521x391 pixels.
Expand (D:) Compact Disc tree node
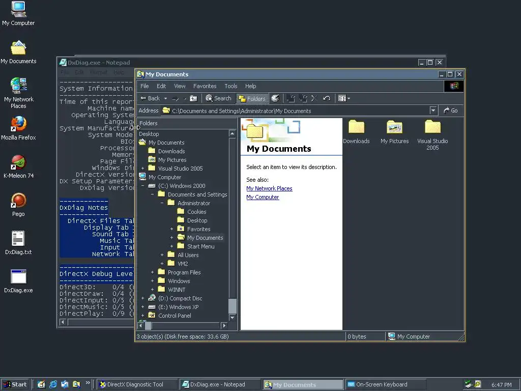142,298
